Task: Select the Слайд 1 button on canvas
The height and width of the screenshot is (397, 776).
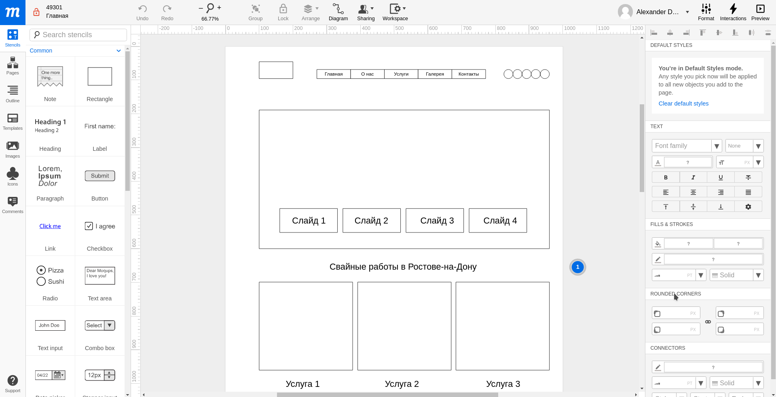Action: (x=309, y=220)
